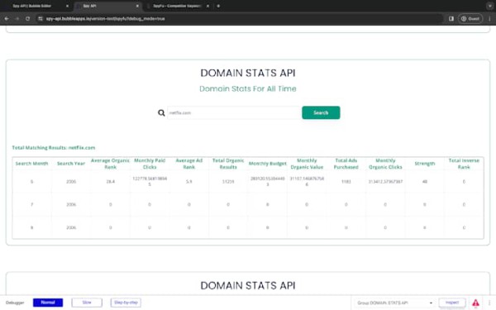496x310 pixels.
Task: Focus the browser address bar URL
Action: pos(105,19)
